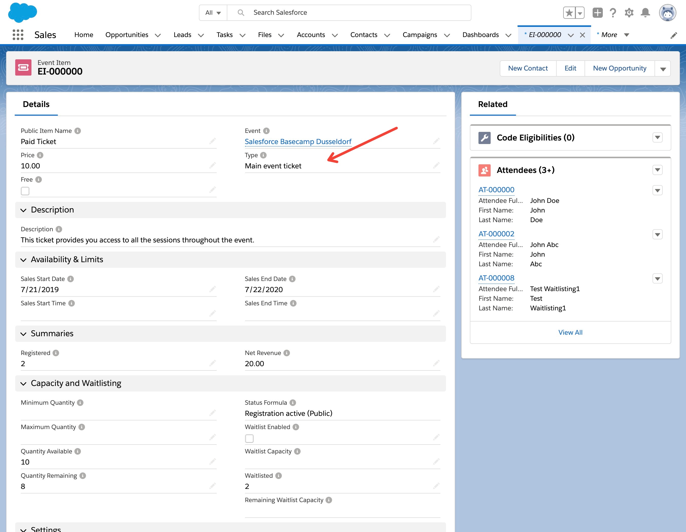Focus the Search Salesforce field
The height and width of the screenshot is (532, 686).
point(349,13)
